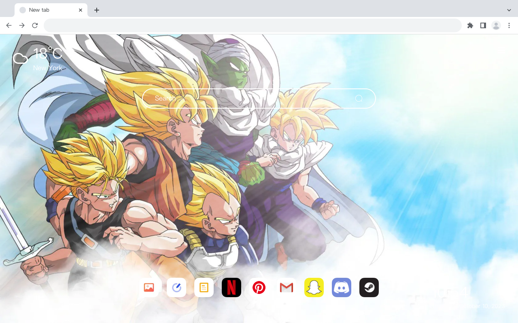Open a new browser tab

(x=96, y=10)
